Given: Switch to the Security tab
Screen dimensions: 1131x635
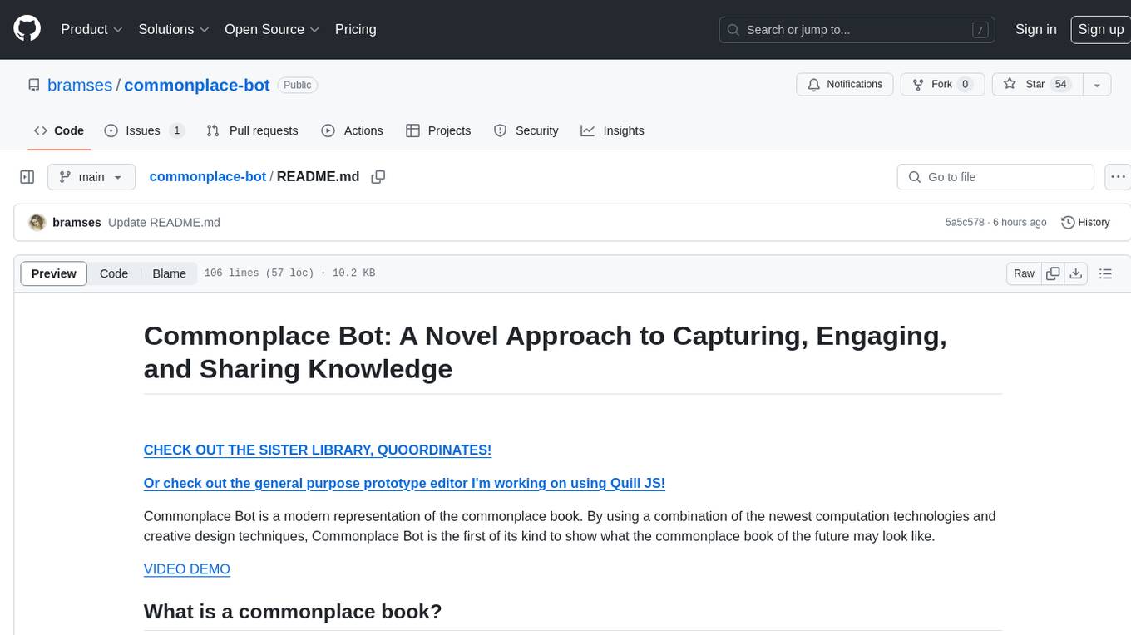Looking at the screenshot, I should [x=526, y=130].
